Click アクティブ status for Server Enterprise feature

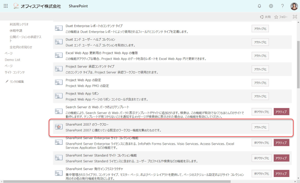pos(281,142)
